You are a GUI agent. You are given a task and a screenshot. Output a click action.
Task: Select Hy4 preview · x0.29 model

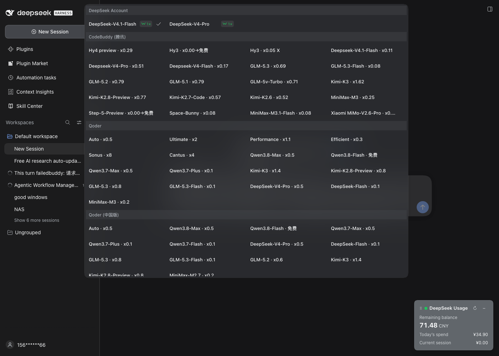pos(110,51)
